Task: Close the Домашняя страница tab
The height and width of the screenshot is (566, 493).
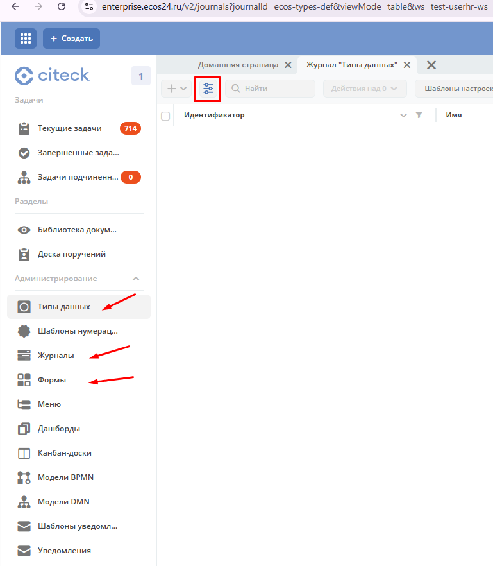Action: click(x=288, y=65)
